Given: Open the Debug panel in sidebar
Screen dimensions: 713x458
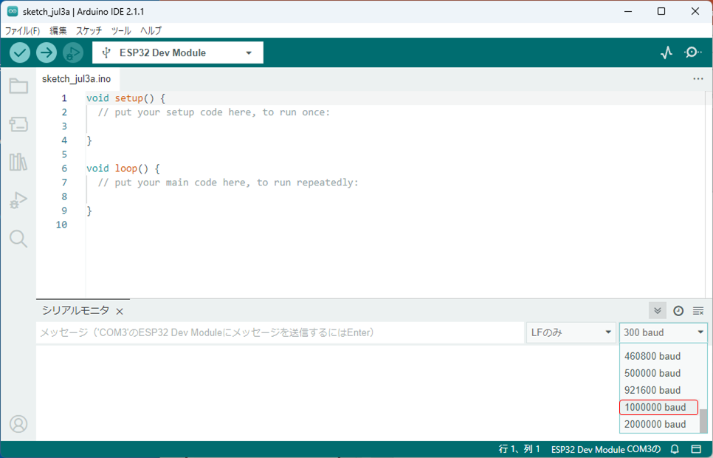Looking at the screenshot, I should 18,200.
